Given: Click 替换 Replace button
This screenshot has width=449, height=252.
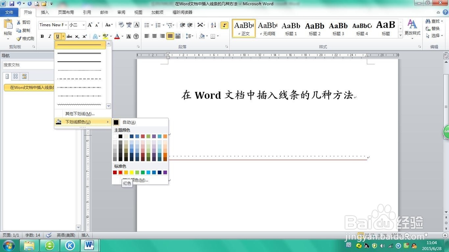Looking at the screenshot, I should tap(433, 28).
